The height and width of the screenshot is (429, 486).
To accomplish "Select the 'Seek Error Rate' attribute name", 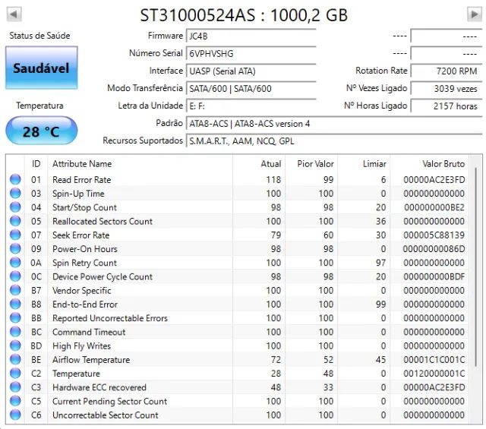I will coord(81,235).
